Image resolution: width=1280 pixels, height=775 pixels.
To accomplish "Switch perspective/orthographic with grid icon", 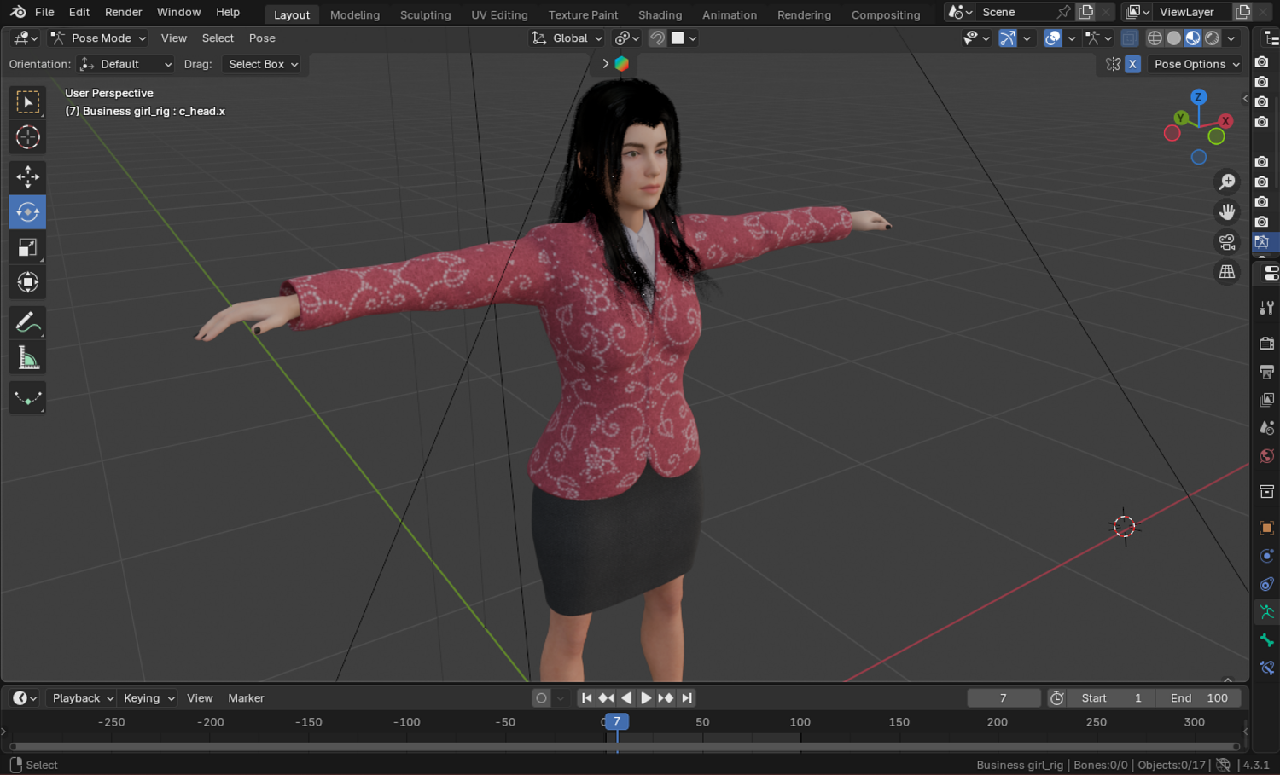I will coord(1227,272).
